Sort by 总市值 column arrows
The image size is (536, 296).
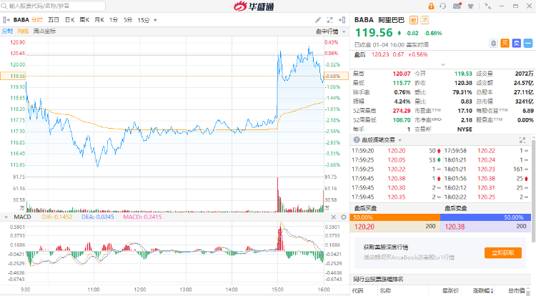coord(527,291)
